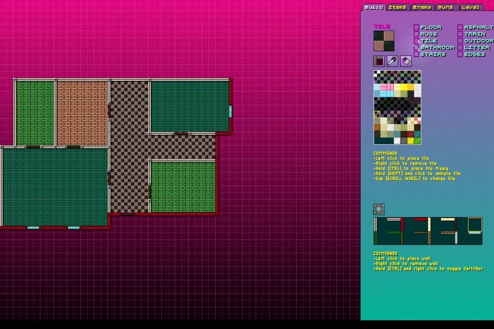This screenshot has width=494, height=329.
Task: Toggle the LITTER checkbox
Action: [x=461, y=48]
